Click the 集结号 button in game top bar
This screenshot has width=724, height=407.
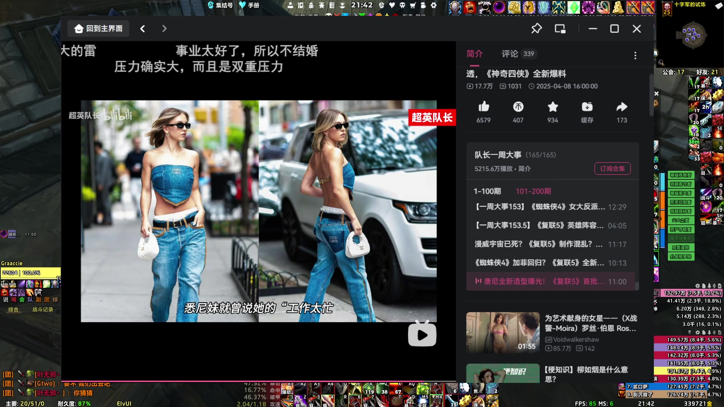[221, 5]
